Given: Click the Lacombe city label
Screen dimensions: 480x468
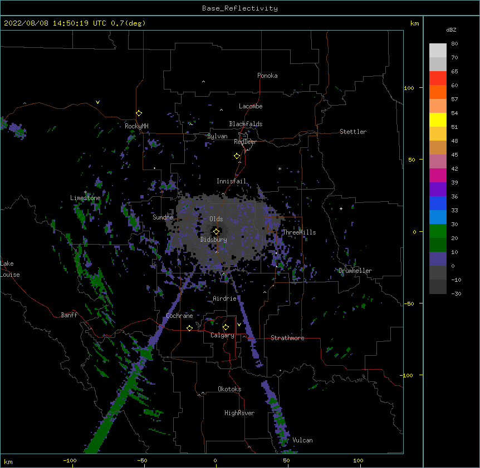Looking at the screenshot, I should 251,106.
